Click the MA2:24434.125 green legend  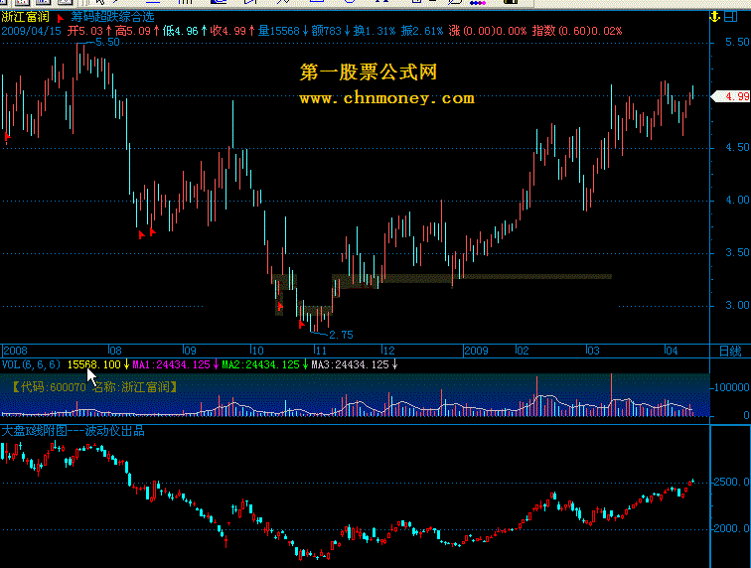(x=260, y=365)
